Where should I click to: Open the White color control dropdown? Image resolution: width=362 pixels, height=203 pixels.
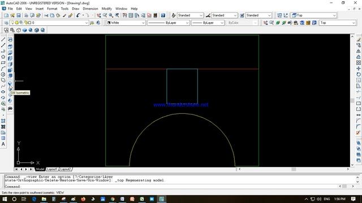point(143,23)
